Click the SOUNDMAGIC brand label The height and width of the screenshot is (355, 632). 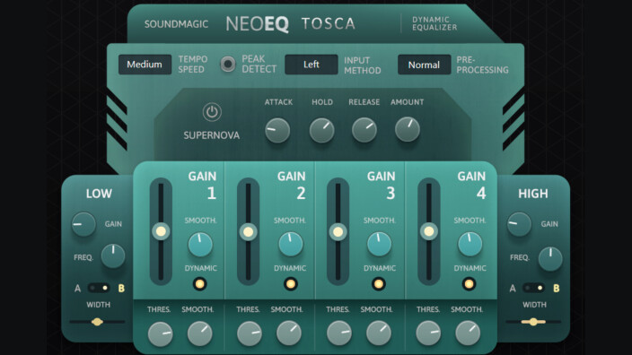(176, 24)
